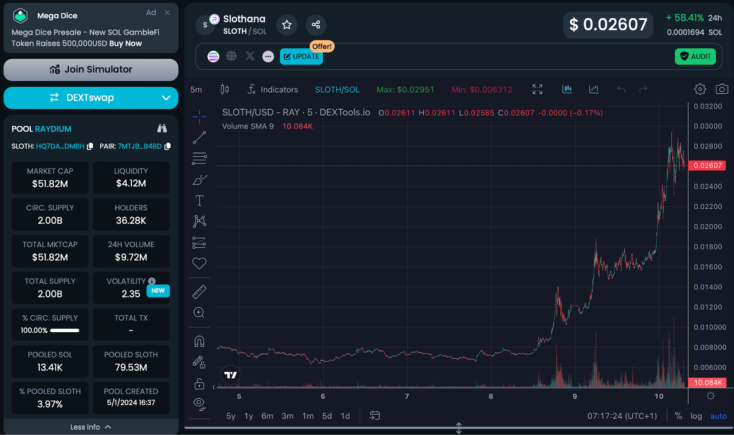Toggle lock all drawing tools
The image size is (734, 435).
(199, 384)
